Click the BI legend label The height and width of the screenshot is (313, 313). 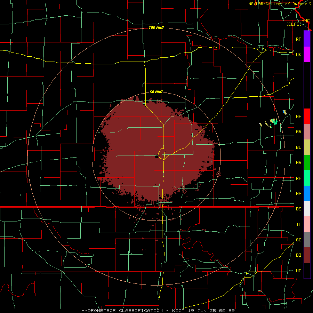298,255
